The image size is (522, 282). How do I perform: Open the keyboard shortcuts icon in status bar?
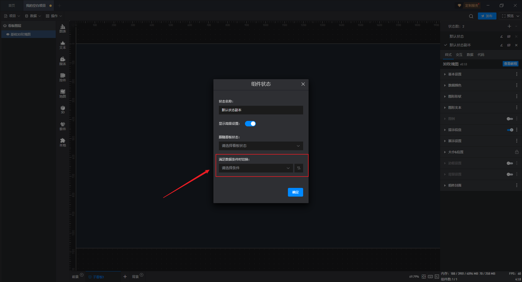430,277
